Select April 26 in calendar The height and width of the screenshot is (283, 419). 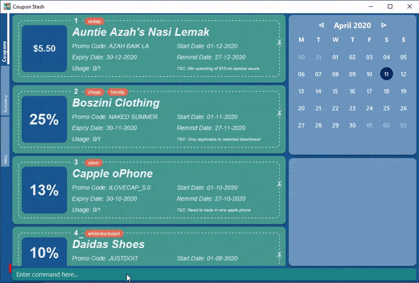click(404, 108)
